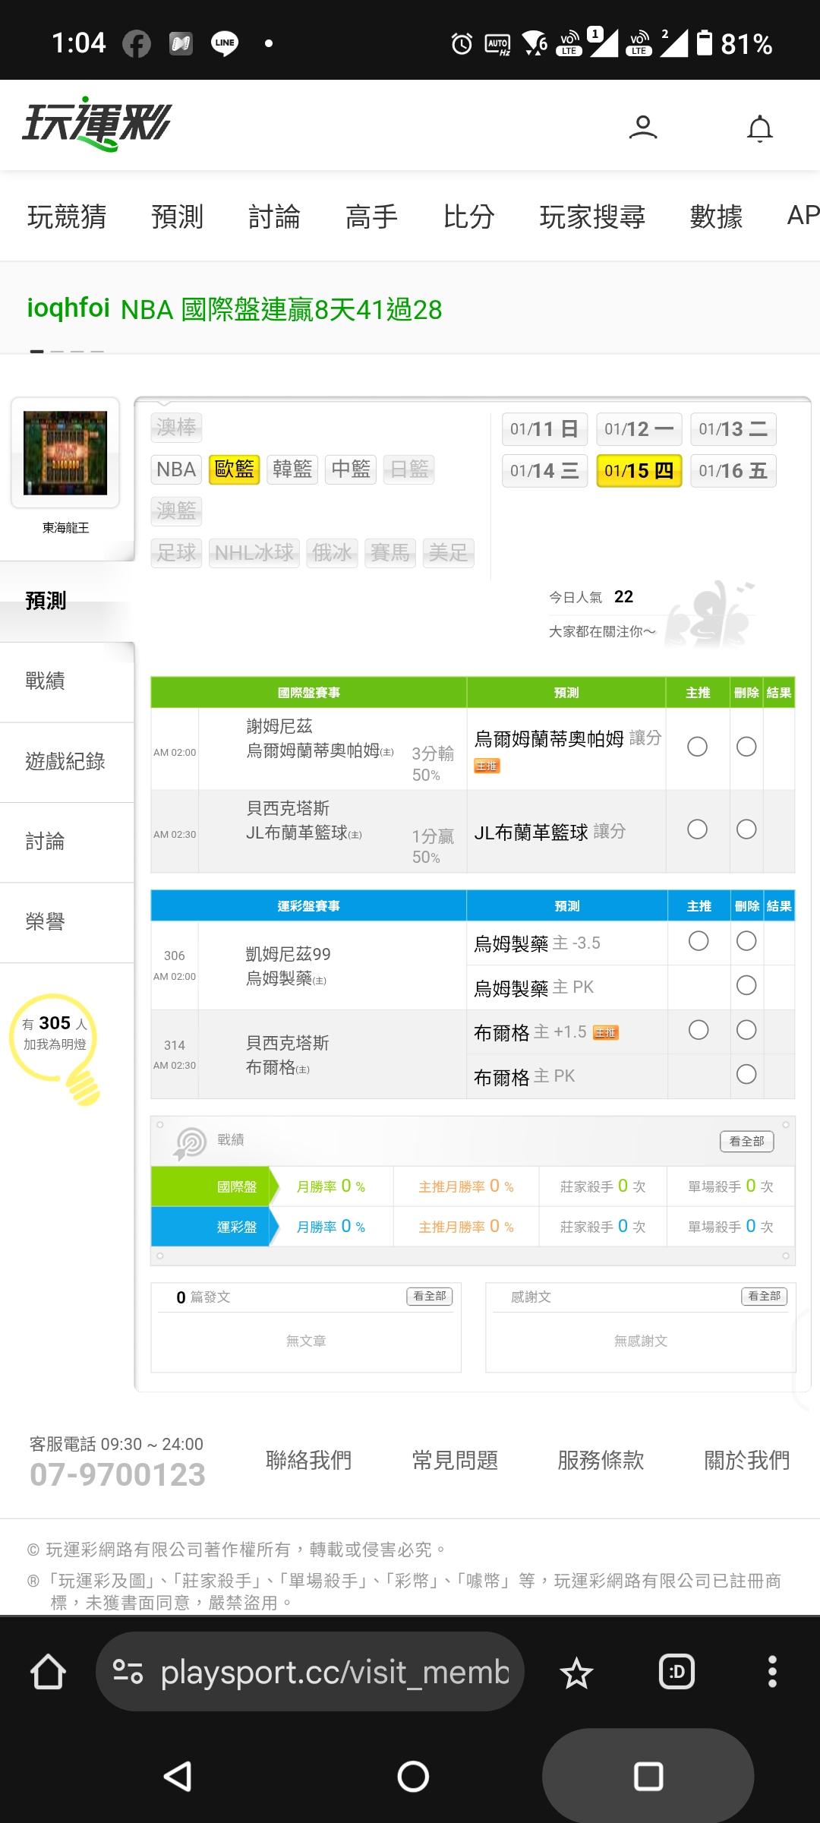Screen dimensions: 820x1823
Task: Select 主推 radio for 烏爾姆蘭蒂奧帕姆 讓分
Action: (697, 747)
